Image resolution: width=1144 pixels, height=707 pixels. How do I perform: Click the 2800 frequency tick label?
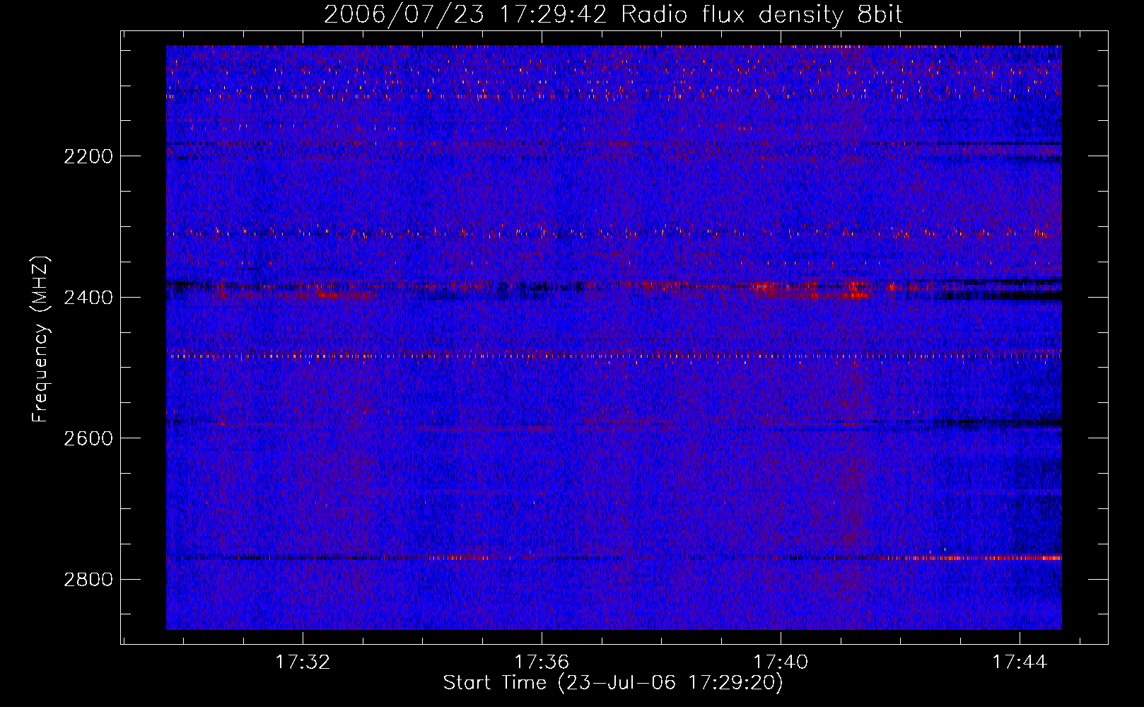pos(88,580)
